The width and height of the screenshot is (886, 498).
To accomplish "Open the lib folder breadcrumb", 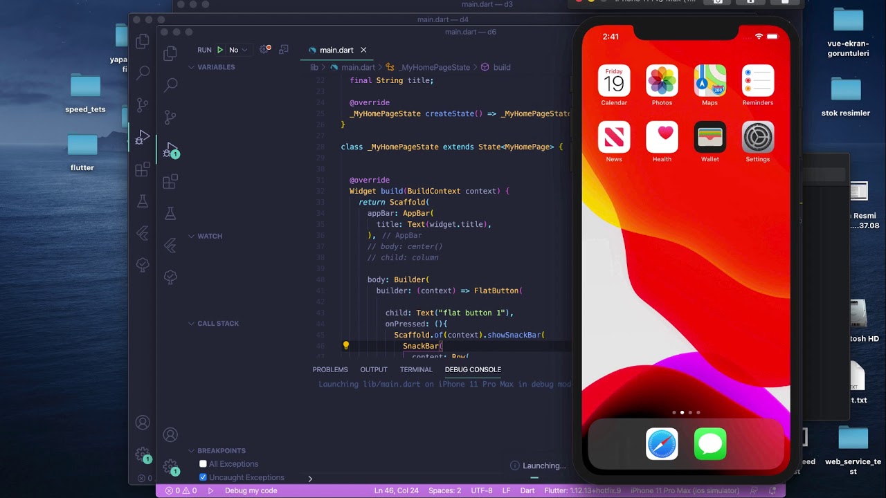I will [314, 67].
